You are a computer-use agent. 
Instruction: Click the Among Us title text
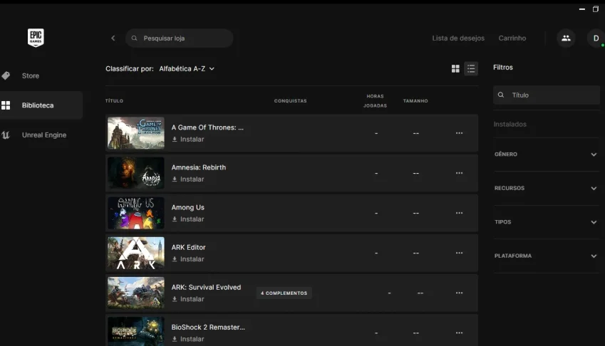pos(188,207)
